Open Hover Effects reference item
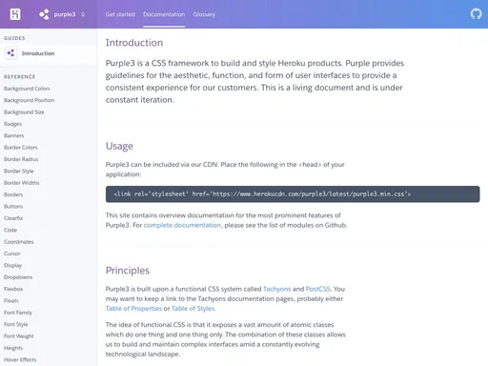 [20, 359]
